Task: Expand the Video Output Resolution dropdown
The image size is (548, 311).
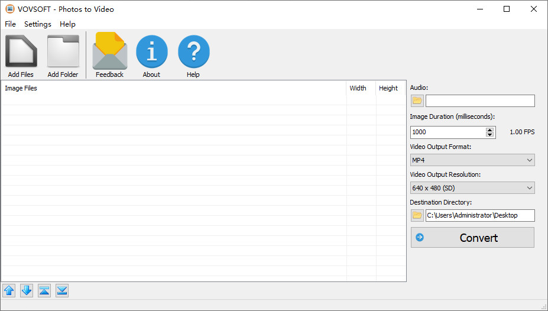Action: tap(530, 188)
